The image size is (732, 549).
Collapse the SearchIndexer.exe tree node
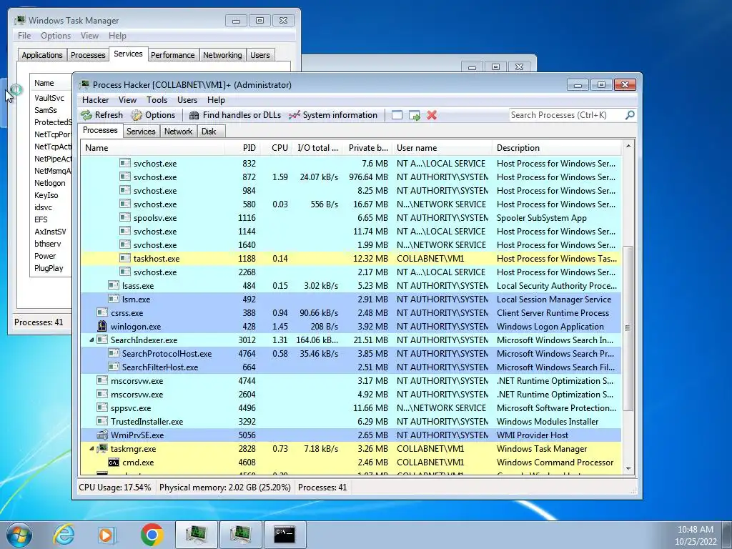tap(91, 340)
